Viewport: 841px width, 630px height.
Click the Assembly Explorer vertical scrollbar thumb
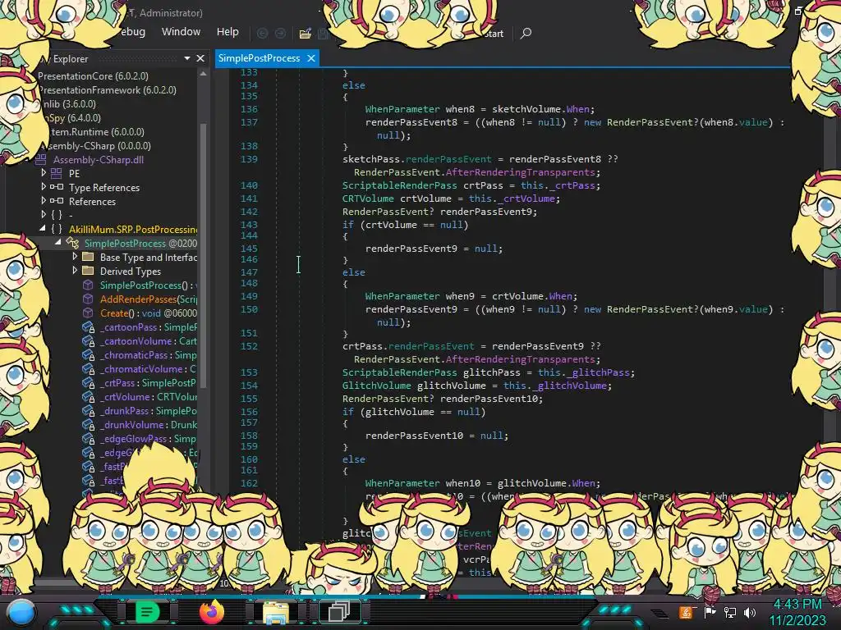[x=203, y=254]
